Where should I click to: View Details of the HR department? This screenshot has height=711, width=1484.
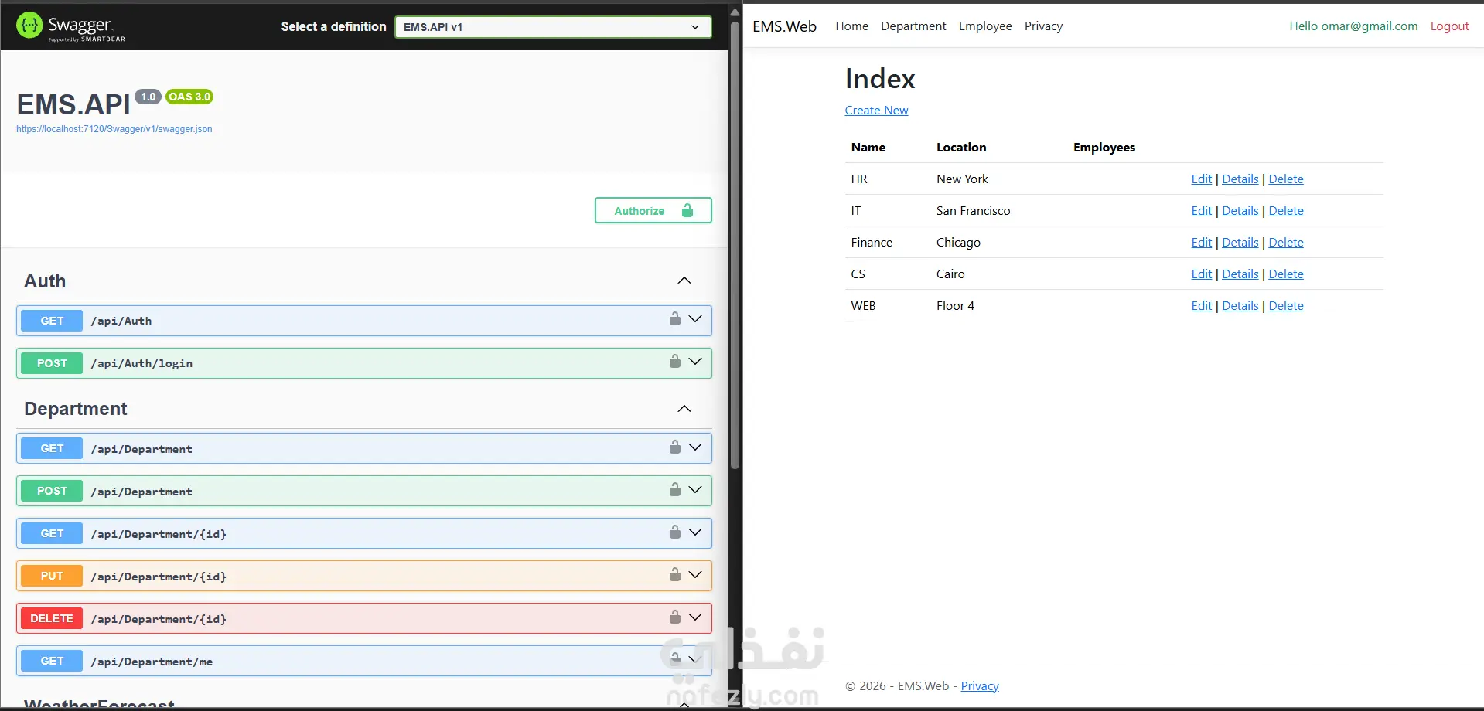point(1240,179)
